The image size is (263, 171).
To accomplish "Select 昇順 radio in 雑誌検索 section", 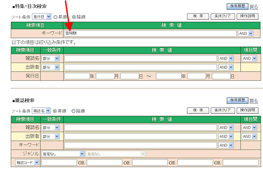I will tap(55, 111).
